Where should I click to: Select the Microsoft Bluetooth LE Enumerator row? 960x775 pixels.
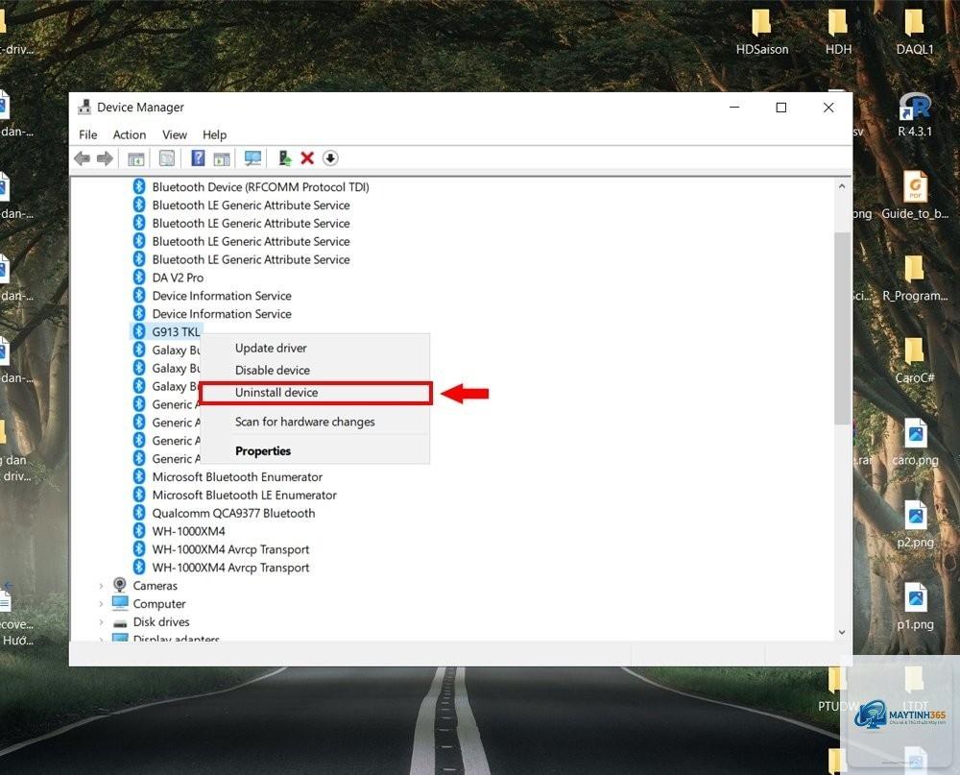[244, 495]
